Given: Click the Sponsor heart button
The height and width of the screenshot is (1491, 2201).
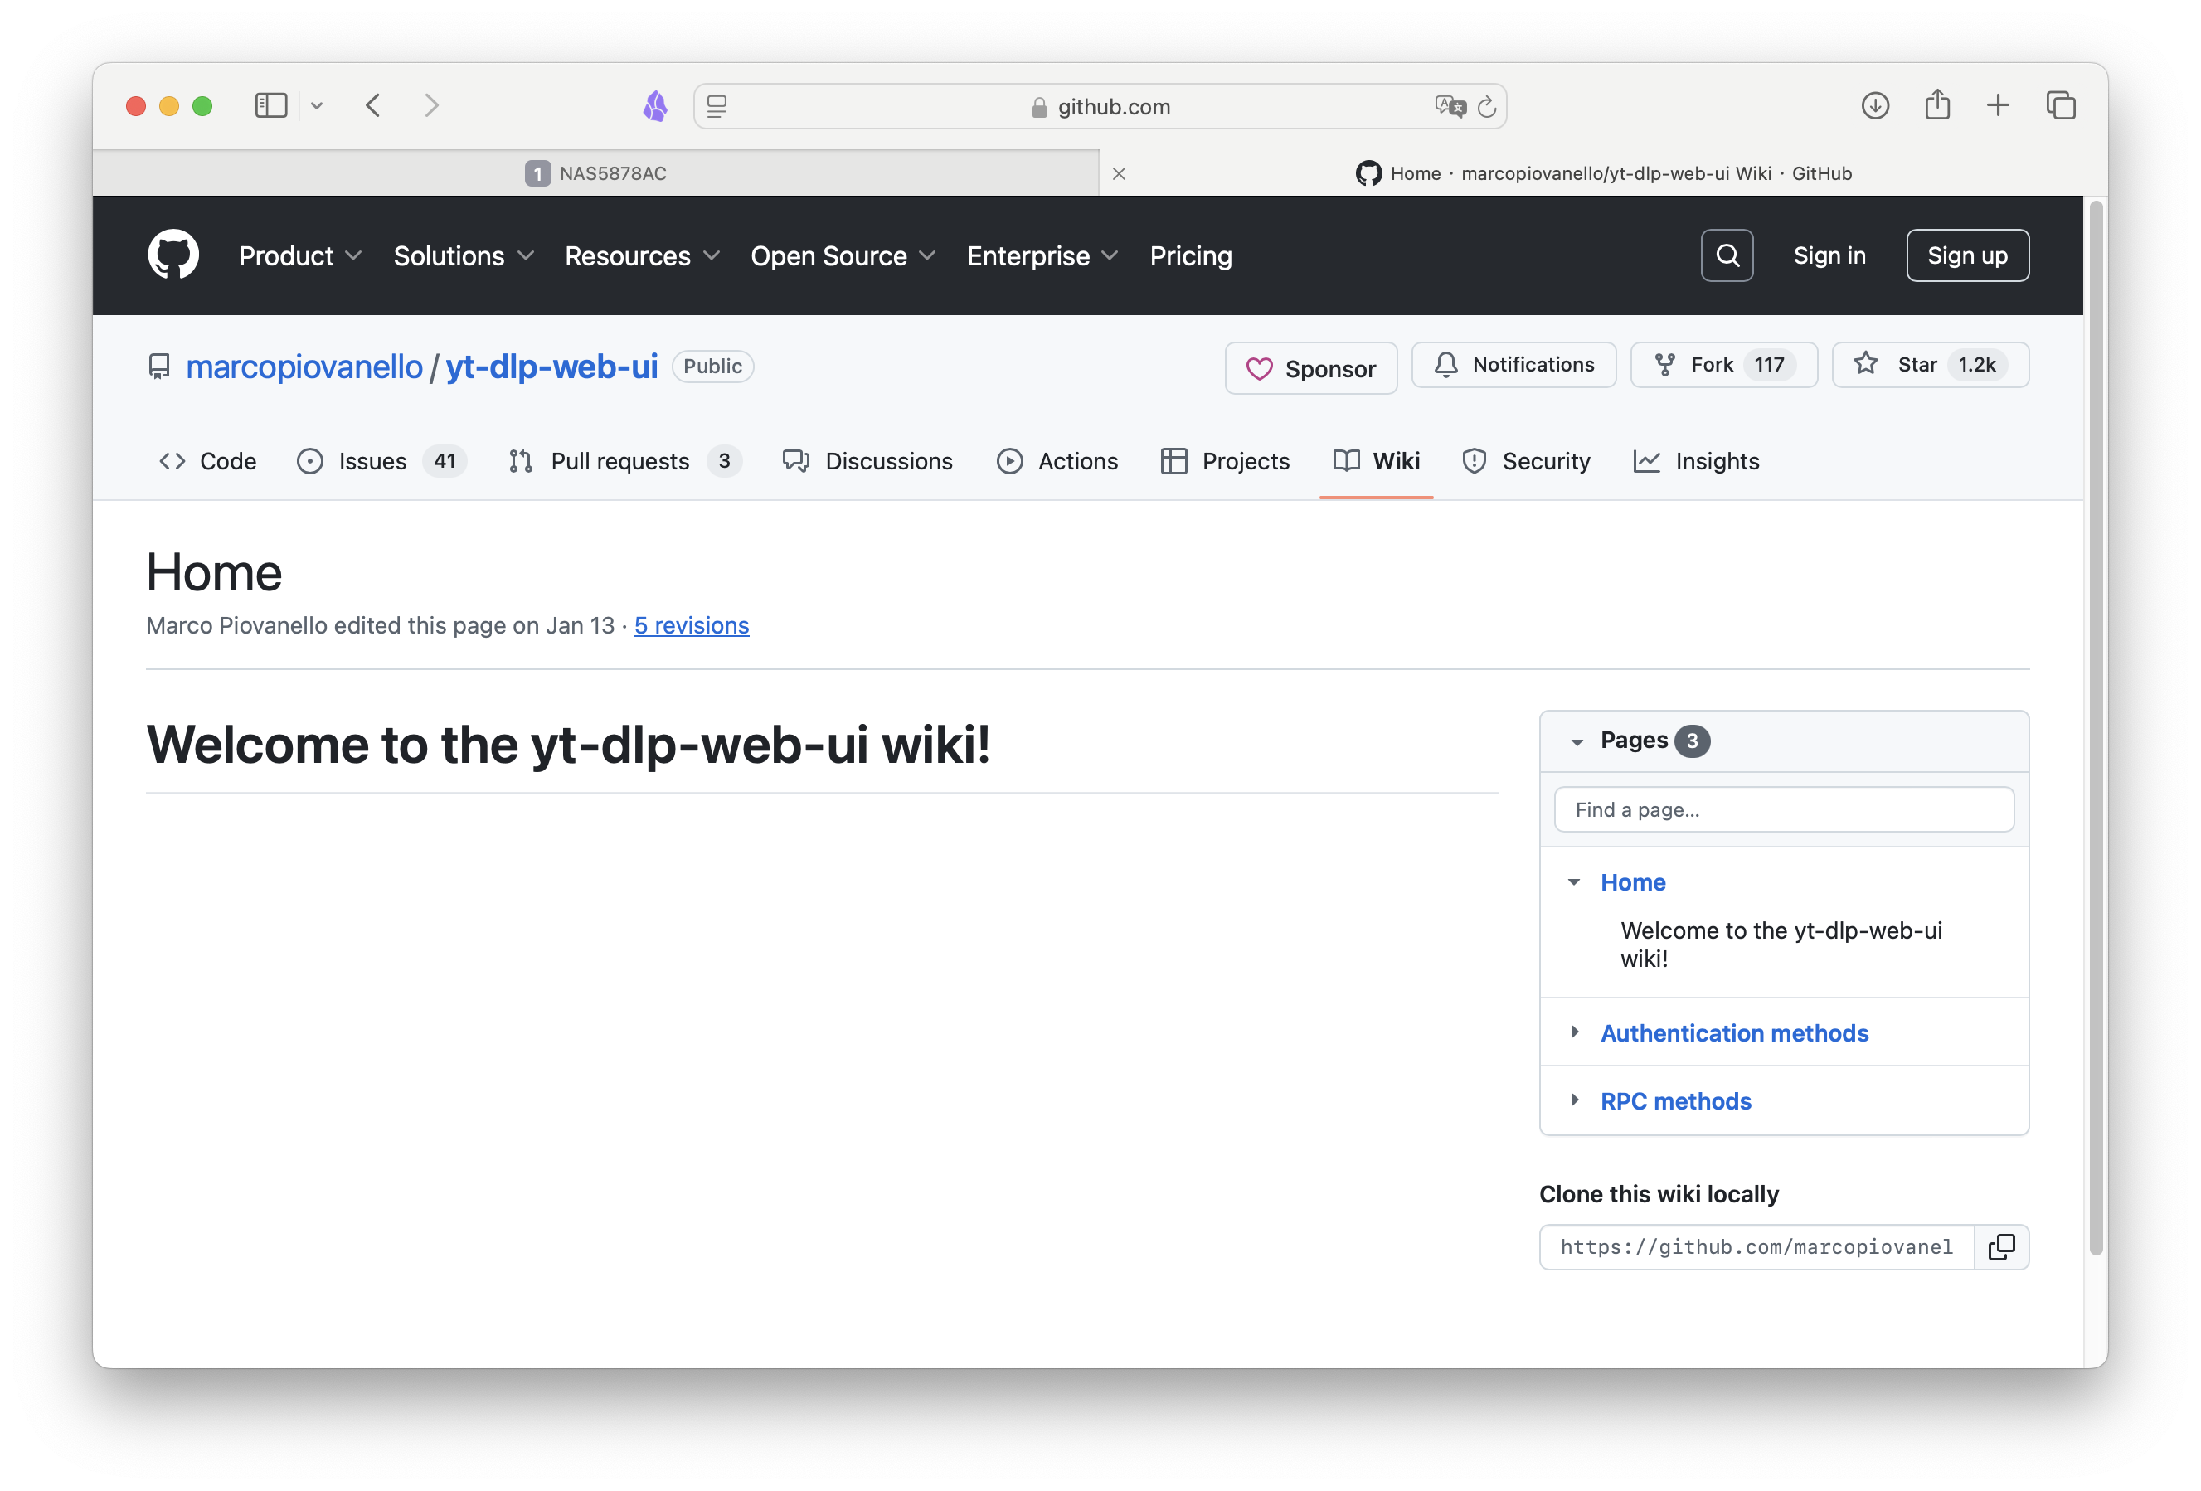Looking at the screenshot, I should [x=1311, y=368].
